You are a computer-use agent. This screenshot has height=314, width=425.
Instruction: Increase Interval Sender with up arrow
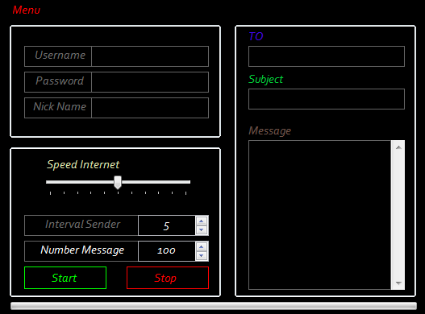(201, 221)
